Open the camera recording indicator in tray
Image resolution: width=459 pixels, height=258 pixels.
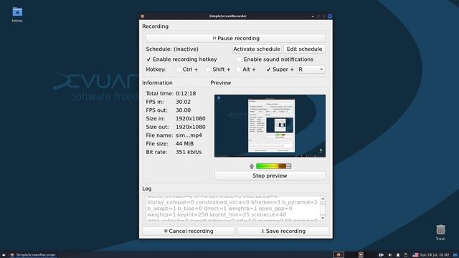(x=381, y=255)
